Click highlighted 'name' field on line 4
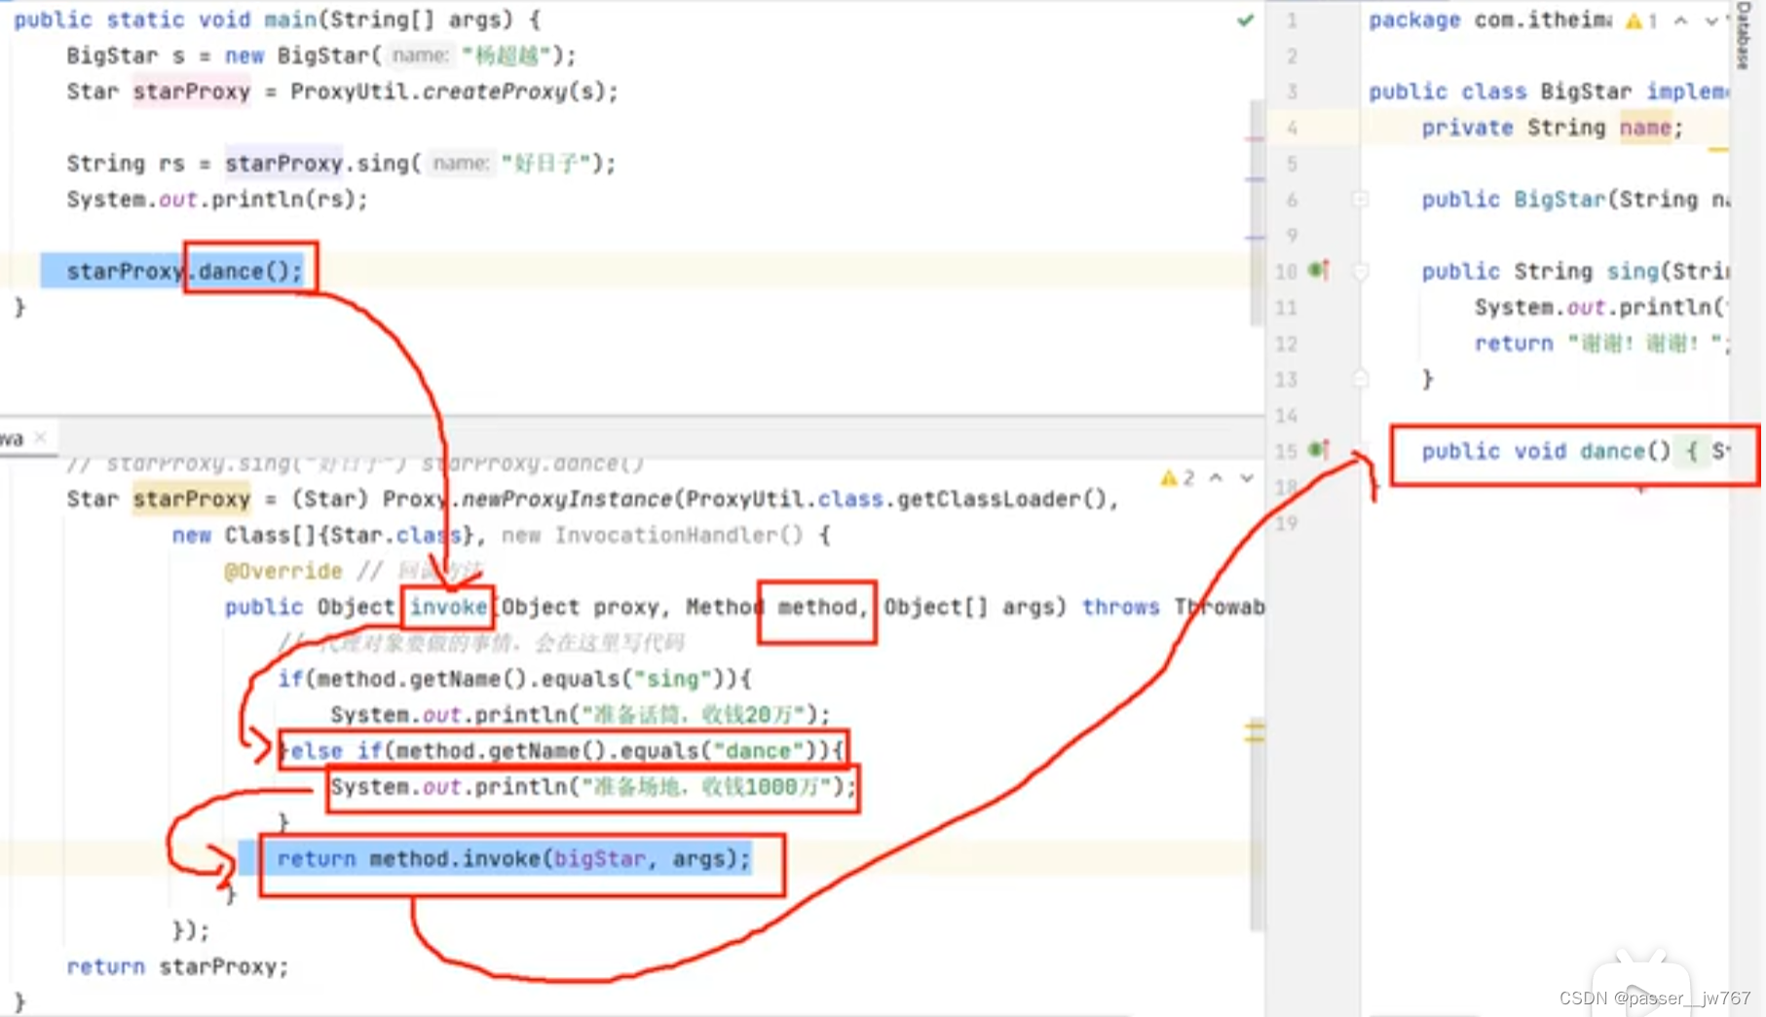This screenshot has height=1017, width=1766. click(x=1645, y=128)
